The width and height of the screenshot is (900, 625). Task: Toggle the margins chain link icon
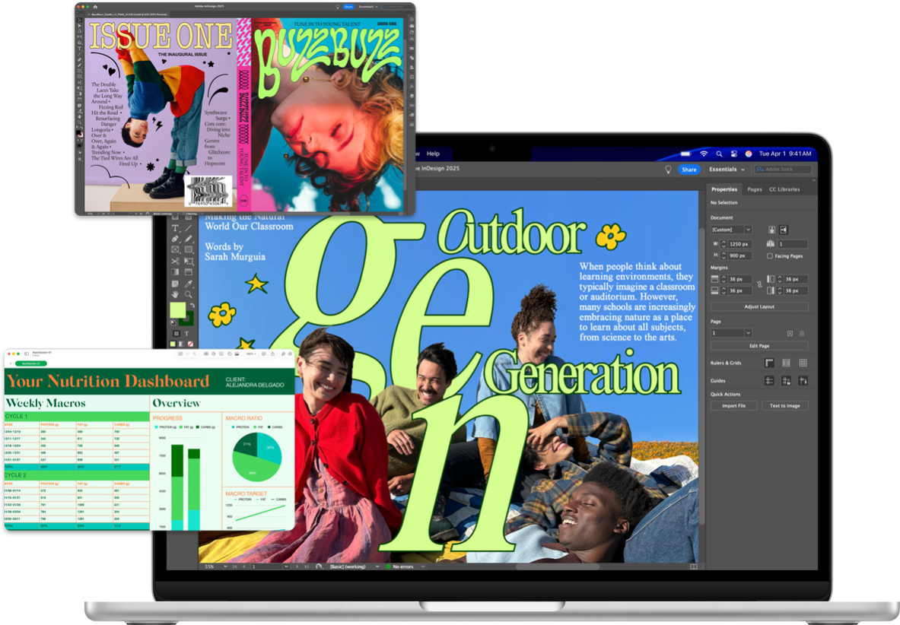coord(759,284)
